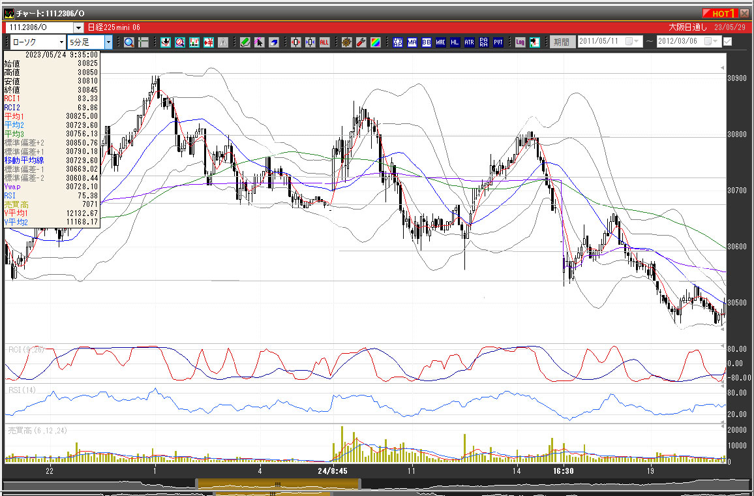
Task: Click the warning triangle alert icon
Action: point(223,42)
